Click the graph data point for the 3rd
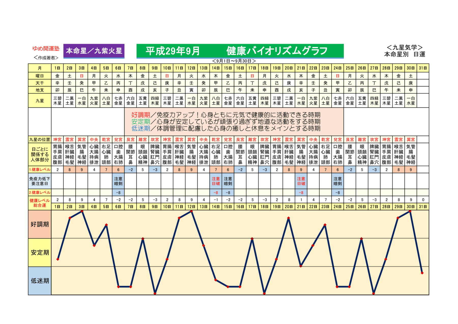Screen dimensions: 458x324 click(82, 211)
